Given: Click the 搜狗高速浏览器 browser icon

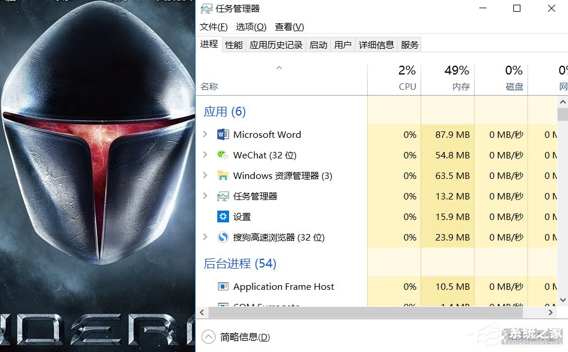Looking at the screenshot, I should 222,237.
